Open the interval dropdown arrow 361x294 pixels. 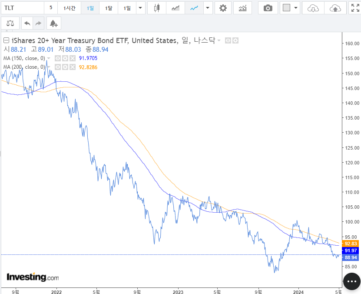pos(140,8)
